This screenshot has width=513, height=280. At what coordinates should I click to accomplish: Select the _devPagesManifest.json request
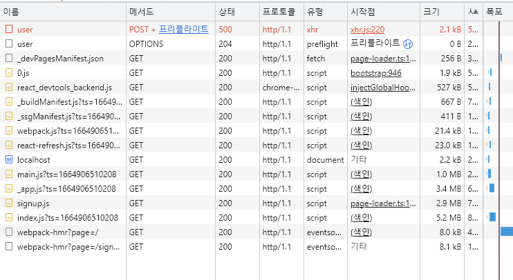click(x=61, y=59)
